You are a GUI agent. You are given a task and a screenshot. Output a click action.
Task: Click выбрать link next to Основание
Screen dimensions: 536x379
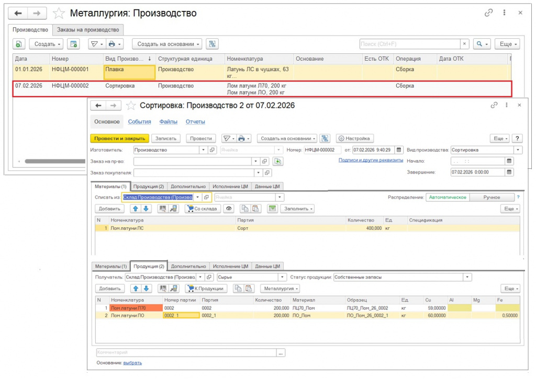[132, 363]
